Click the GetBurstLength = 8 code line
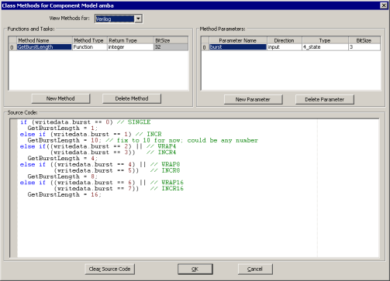This screenshot has height=281, width=390. (x=63, y=176)
